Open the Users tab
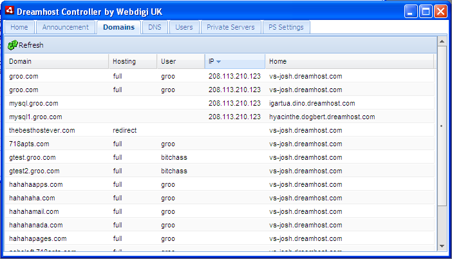 (x=184, y=27)
